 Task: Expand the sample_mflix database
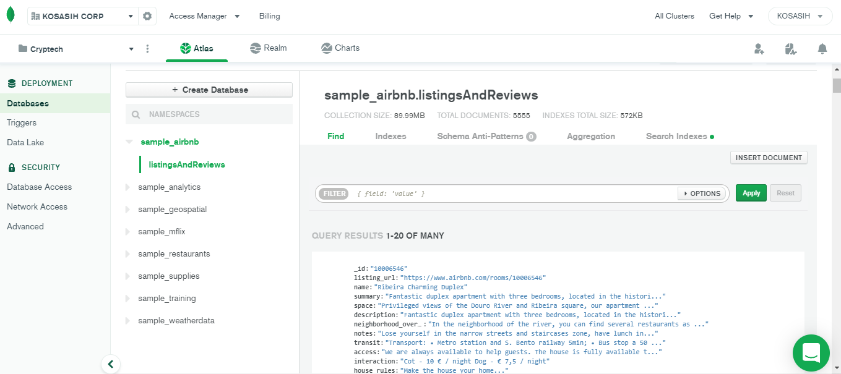128,232
